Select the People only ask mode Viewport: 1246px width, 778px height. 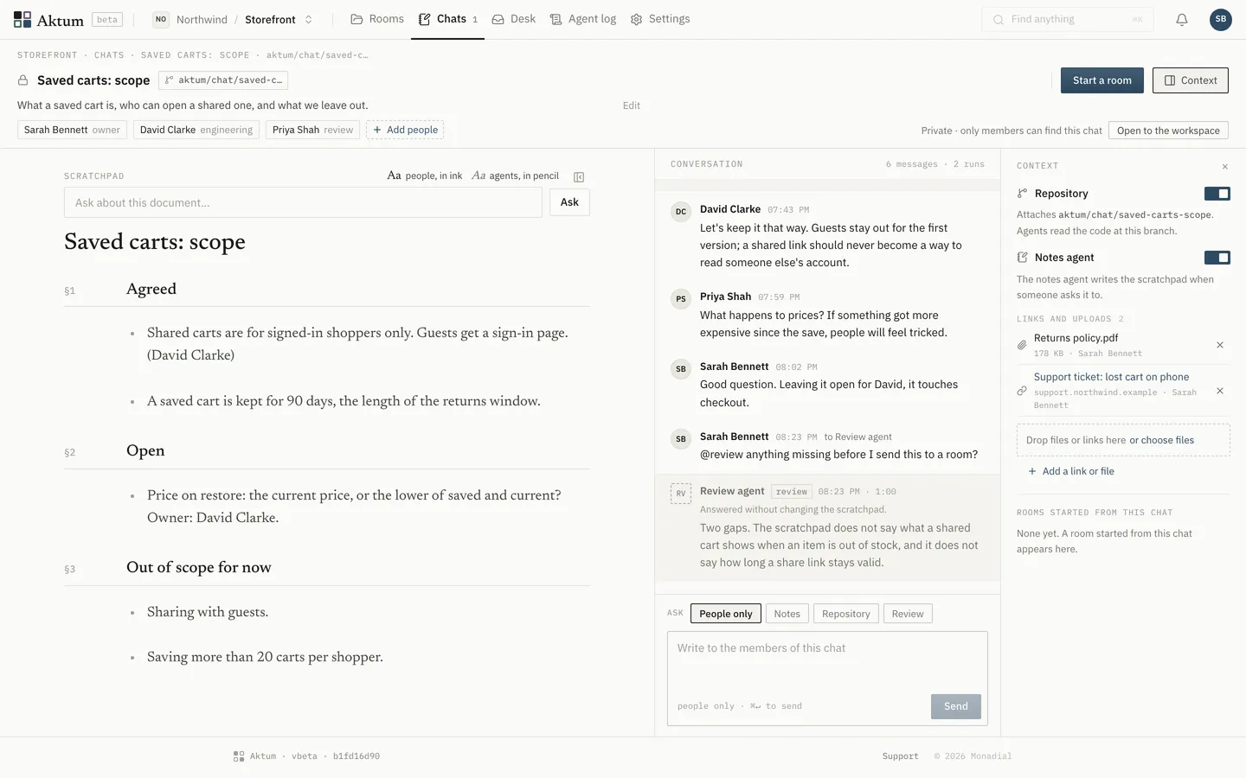coord(726,614)
